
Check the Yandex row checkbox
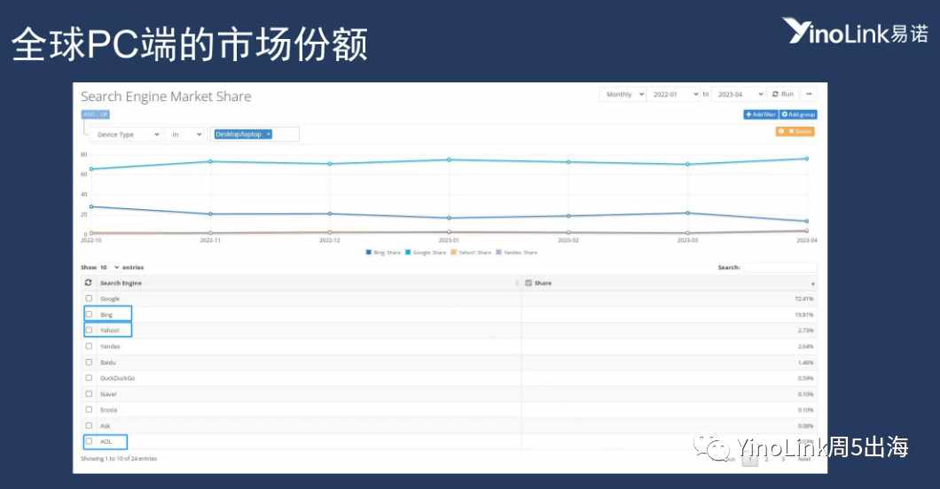89,346
